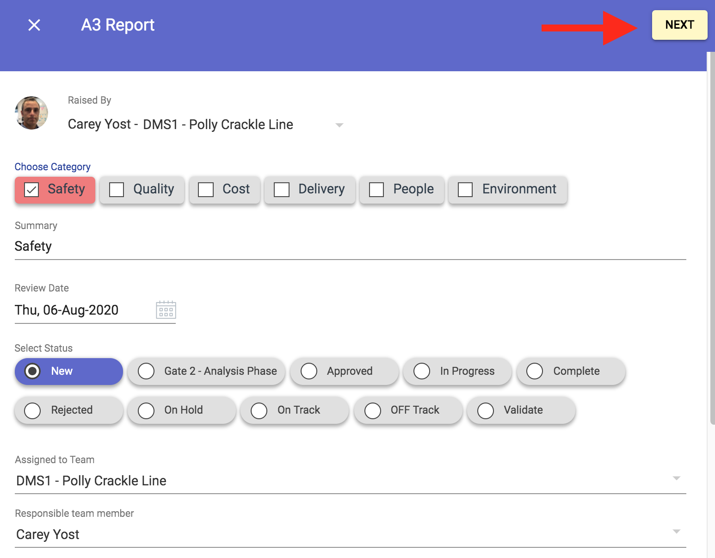Select the In Progress status

coord(457,371)
